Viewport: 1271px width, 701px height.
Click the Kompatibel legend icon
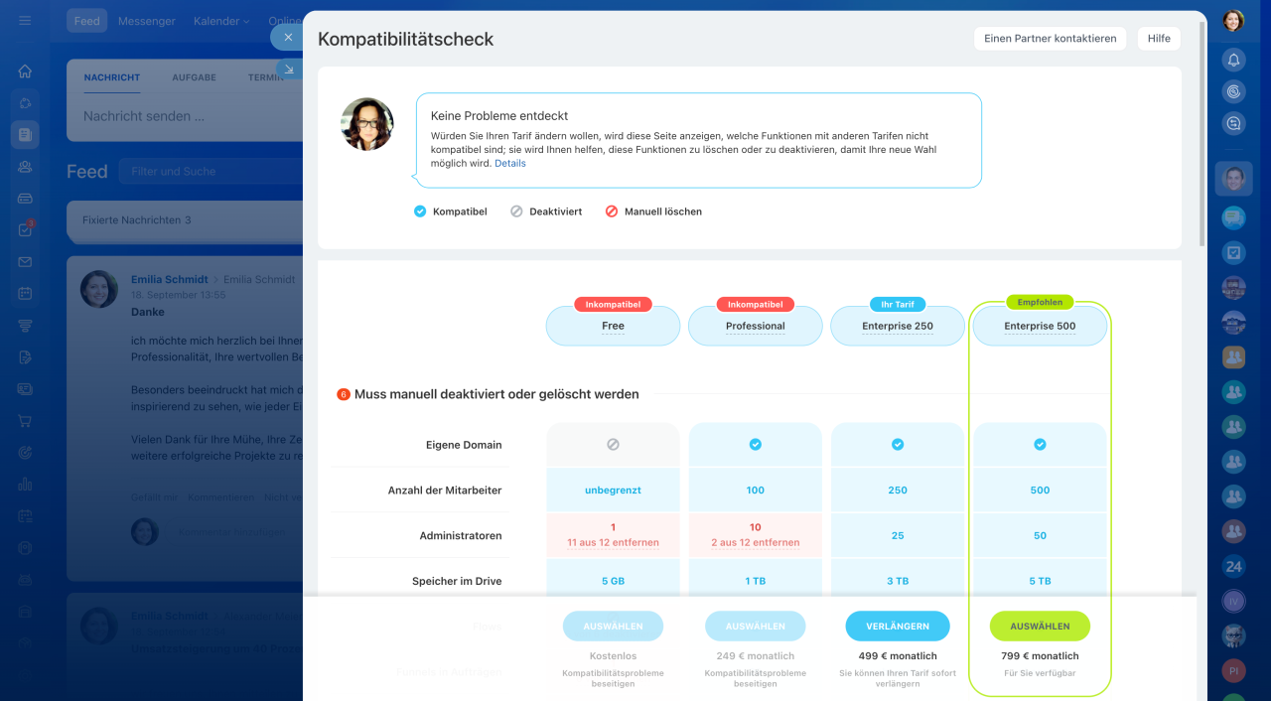(x=420, y=211)
